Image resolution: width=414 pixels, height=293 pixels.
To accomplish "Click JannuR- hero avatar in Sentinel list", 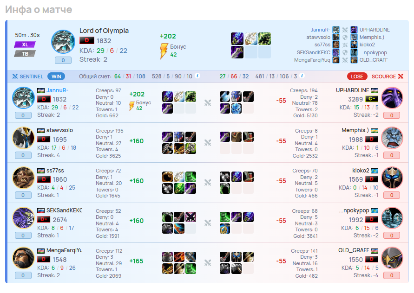I will click(x=24, y=98).
